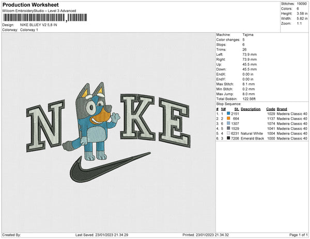Click the Height value 3.58 in
The height and width of the screenshot is (239, 310).
point(302,13)
